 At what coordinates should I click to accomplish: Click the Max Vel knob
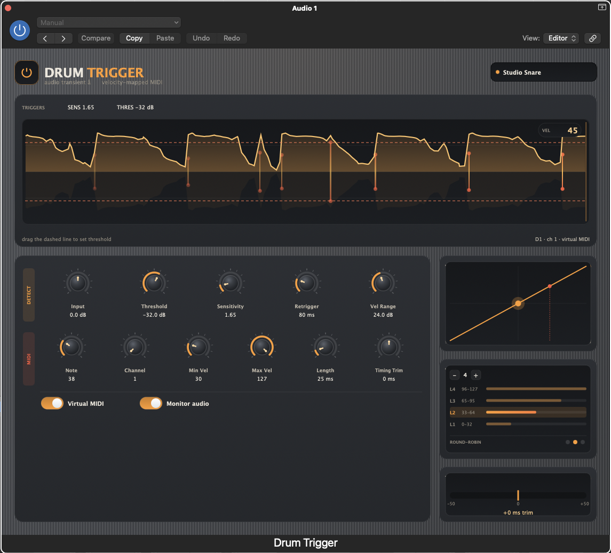[262, 347]
